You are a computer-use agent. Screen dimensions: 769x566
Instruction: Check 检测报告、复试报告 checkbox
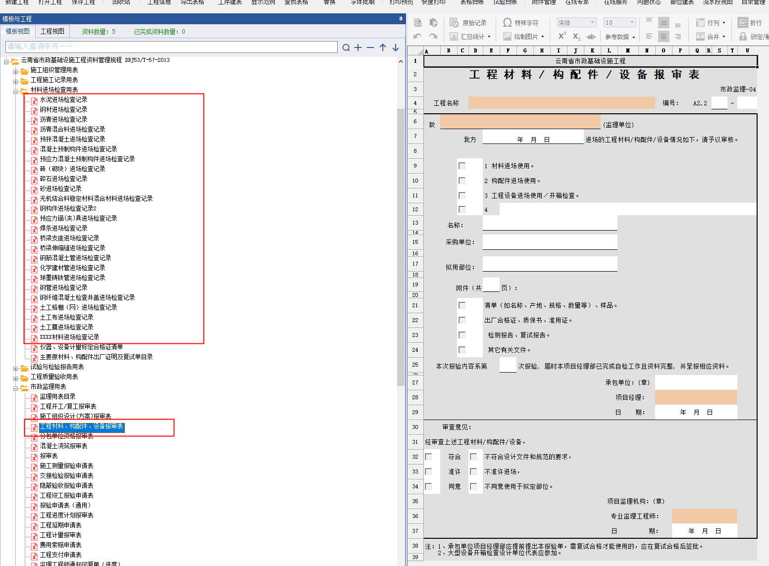(462, 335)
